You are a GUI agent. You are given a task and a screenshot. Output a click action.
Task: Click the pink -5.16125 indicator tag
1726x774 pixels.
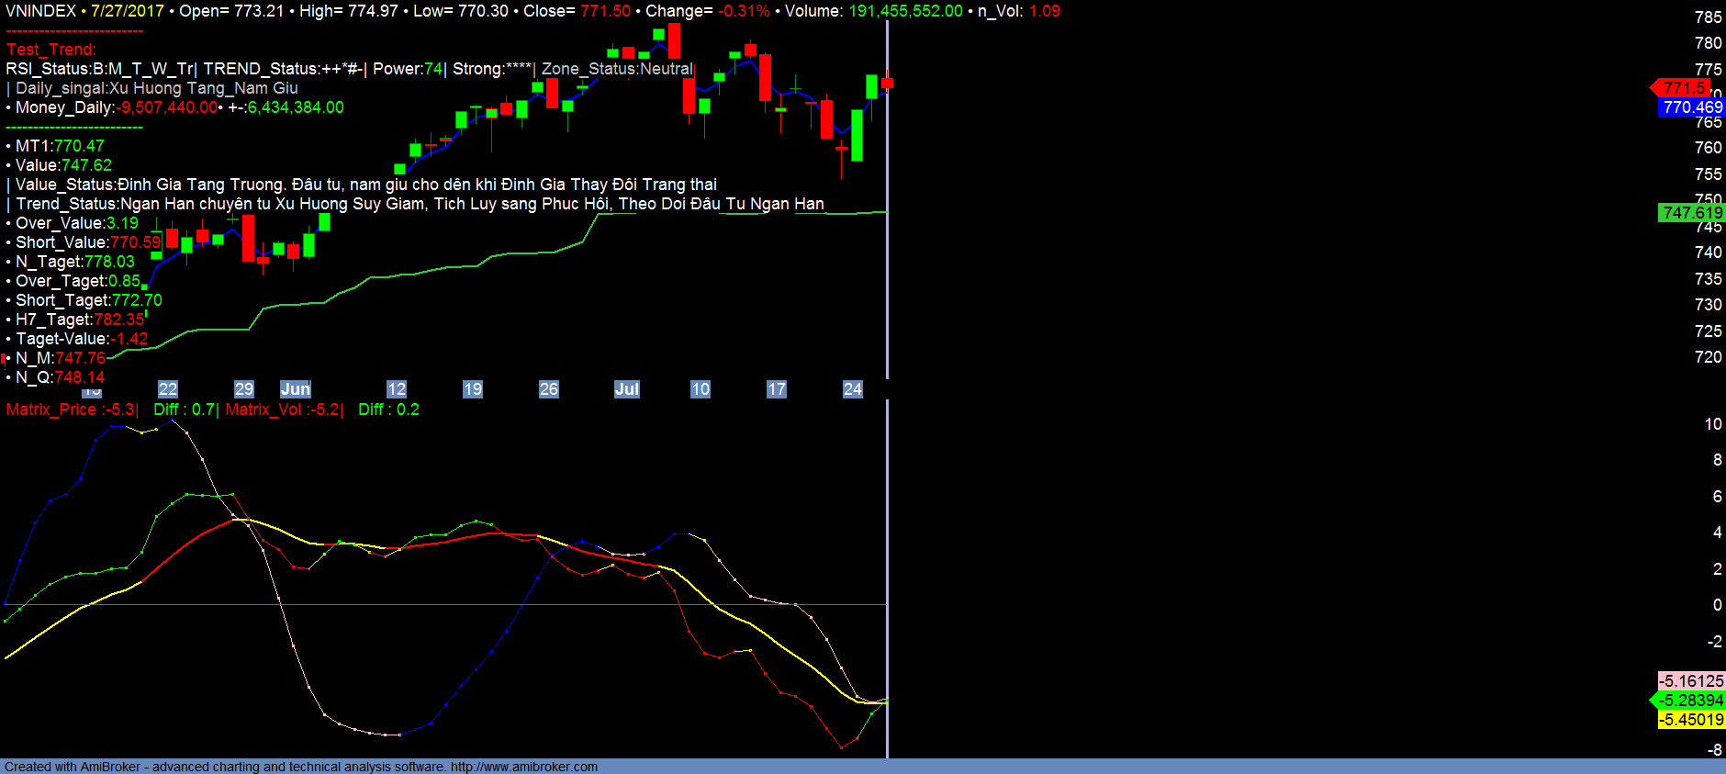pyautogui.click(x=1691, y=680)
